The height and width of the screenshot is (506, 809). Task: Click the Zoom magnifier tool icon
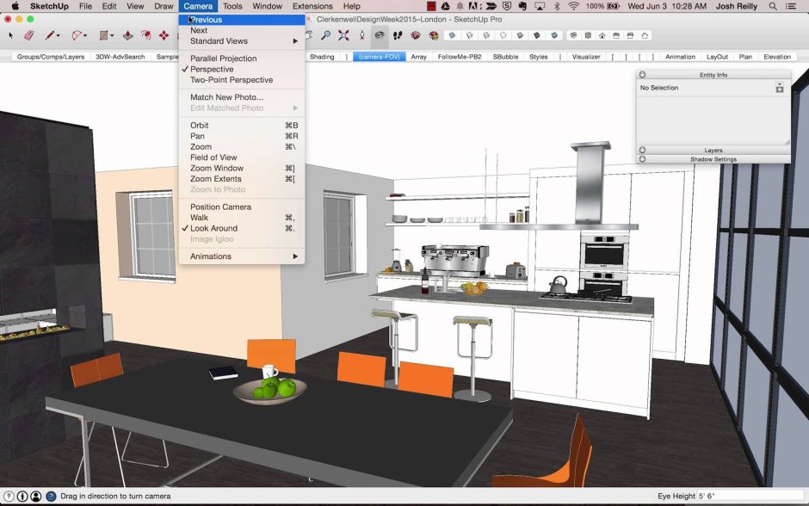coord(326,35)
